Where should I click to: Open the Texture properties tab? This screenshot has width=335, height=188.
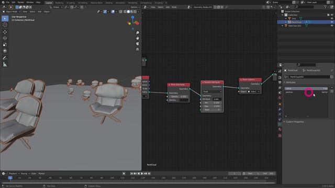(280, 136)
